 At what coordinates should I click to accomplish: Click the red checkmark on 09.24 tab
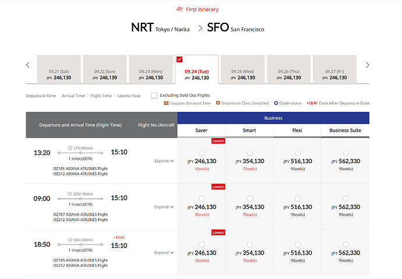coord(179,59)
